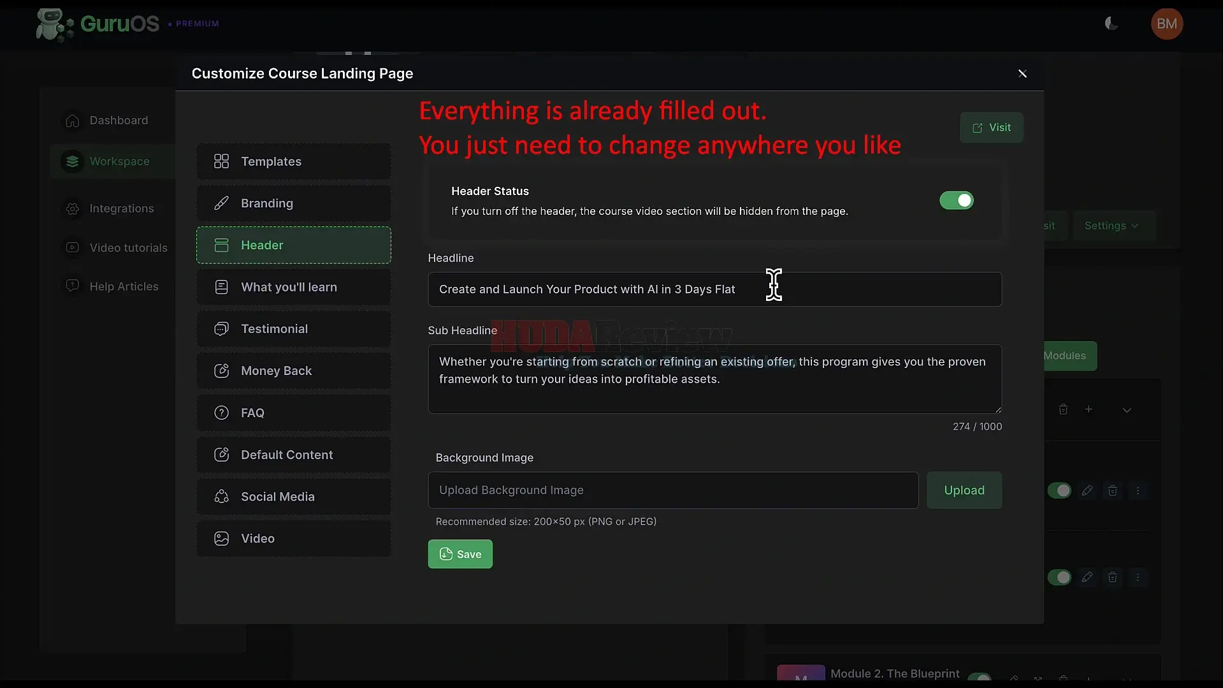This screenshot has height=688, width=1223.
Task: Click into the Headline text field
Action: click(715, 289)
